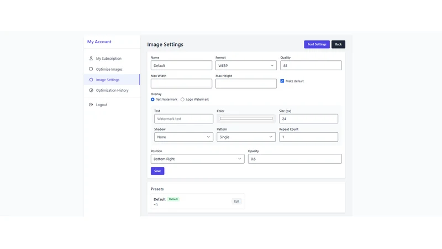Click the Image Settings page heading

(165, 44)
